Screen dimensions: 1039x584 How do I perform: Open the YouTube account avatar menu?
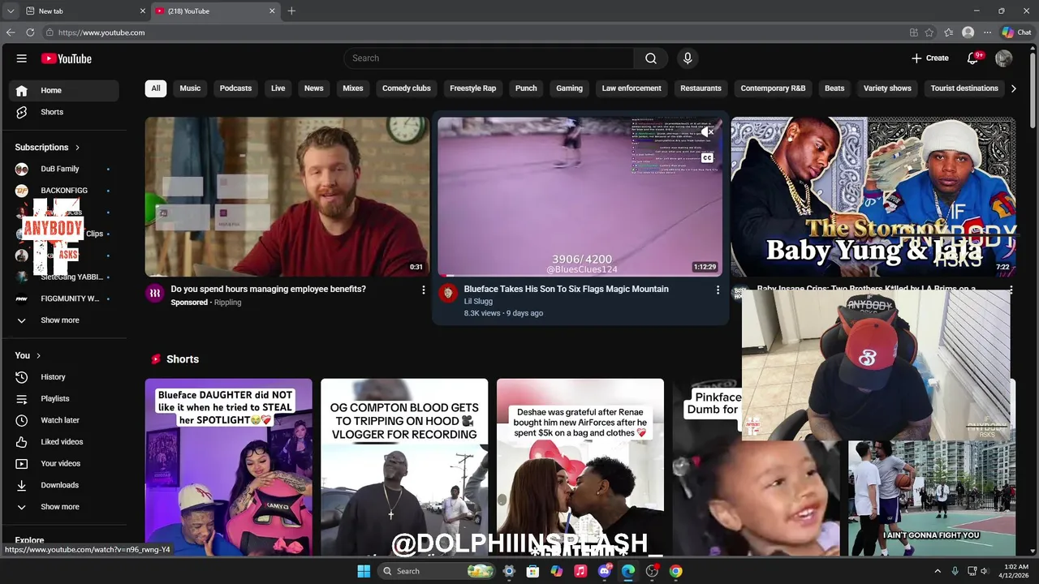pos(1004,58)
